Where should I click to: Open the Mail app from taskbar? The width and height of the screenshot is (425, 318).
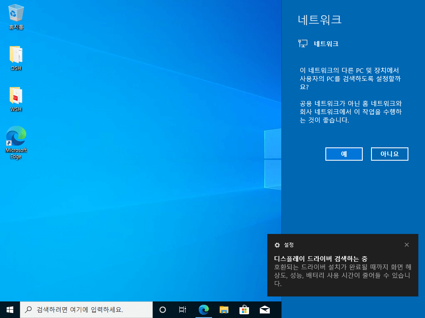click(x=265, y=310)
